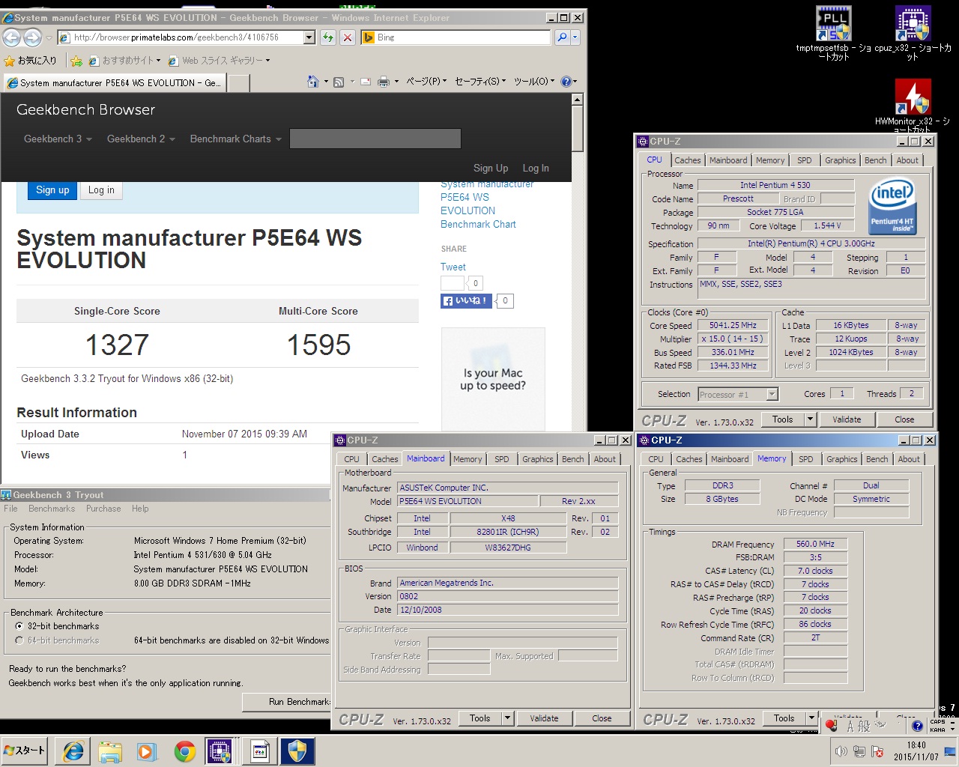Open Tools arrow in CPU-Z Mainboard window

click(x=507, y=718)
